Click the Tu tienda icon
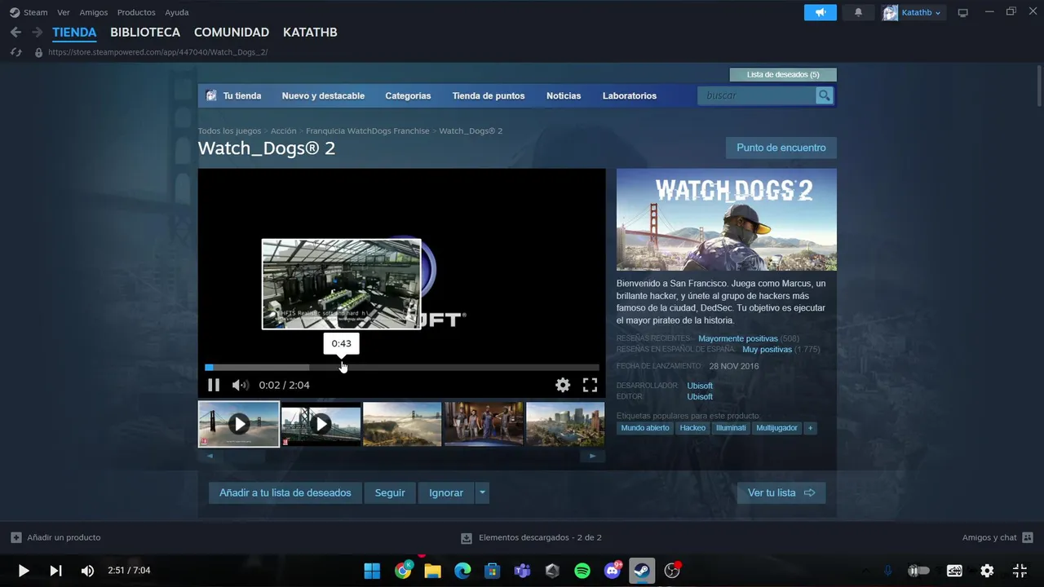 click(x=211, y=95)
